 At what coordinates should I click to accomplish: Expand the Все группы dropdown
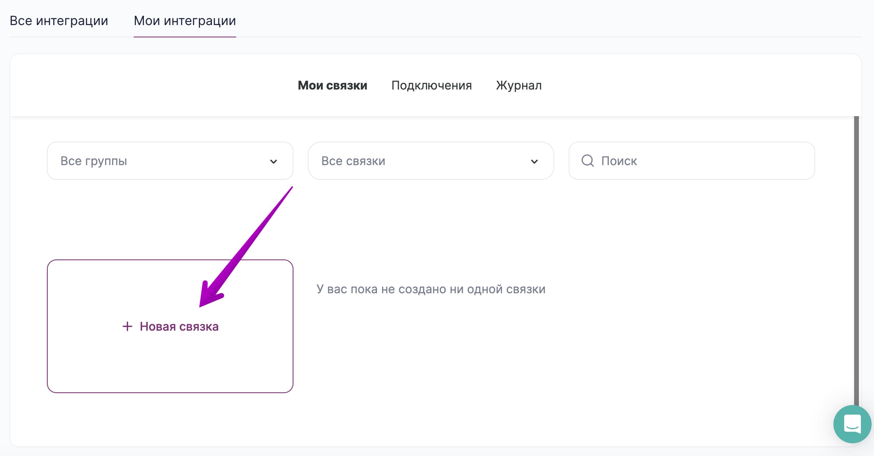click(x=170, y=161)
